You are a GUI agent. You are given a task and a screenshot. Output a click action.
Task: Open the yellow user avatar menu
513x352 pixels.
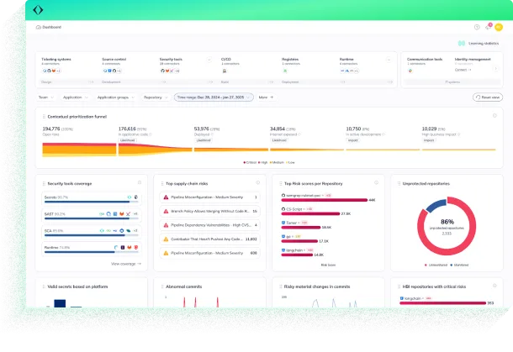[x=499, y=27]
